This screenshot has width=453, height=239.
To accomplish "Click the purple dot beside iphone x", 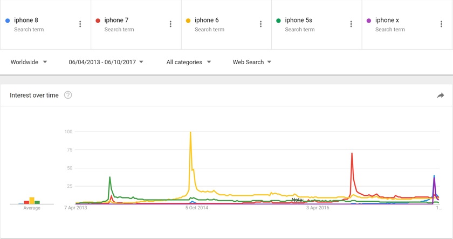I will point(369,21).
